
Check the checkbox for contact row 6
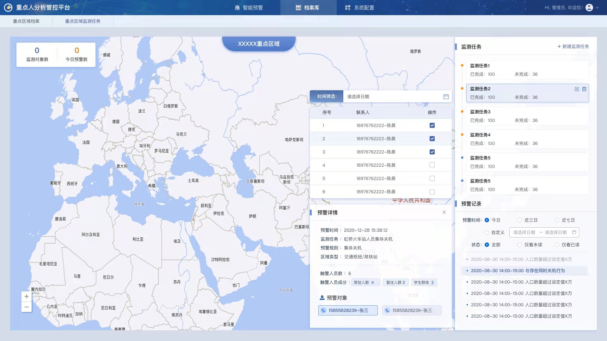pos(432,192)
